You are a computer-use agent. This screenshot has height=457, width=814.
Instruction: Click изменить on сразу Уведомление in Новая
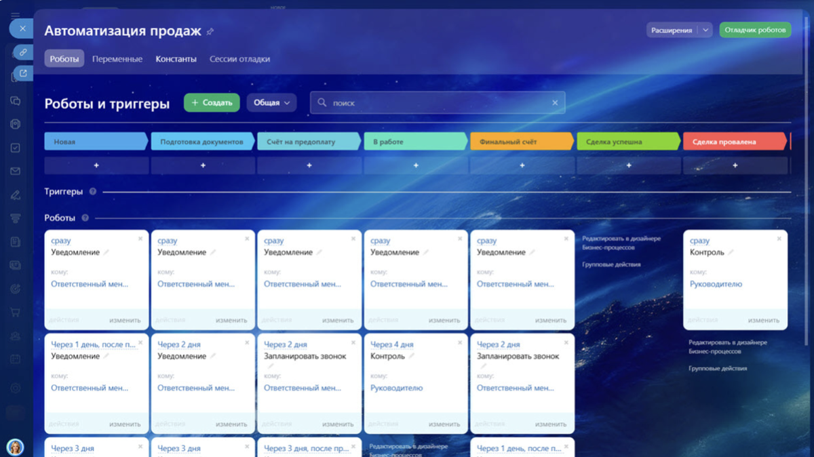point(125,320)
